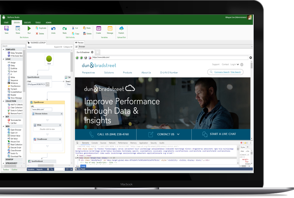This screenshot has width=294, height=198.
Task: Expand the While activity chevron
Action: pyautogui.click(x=60, y=125)
